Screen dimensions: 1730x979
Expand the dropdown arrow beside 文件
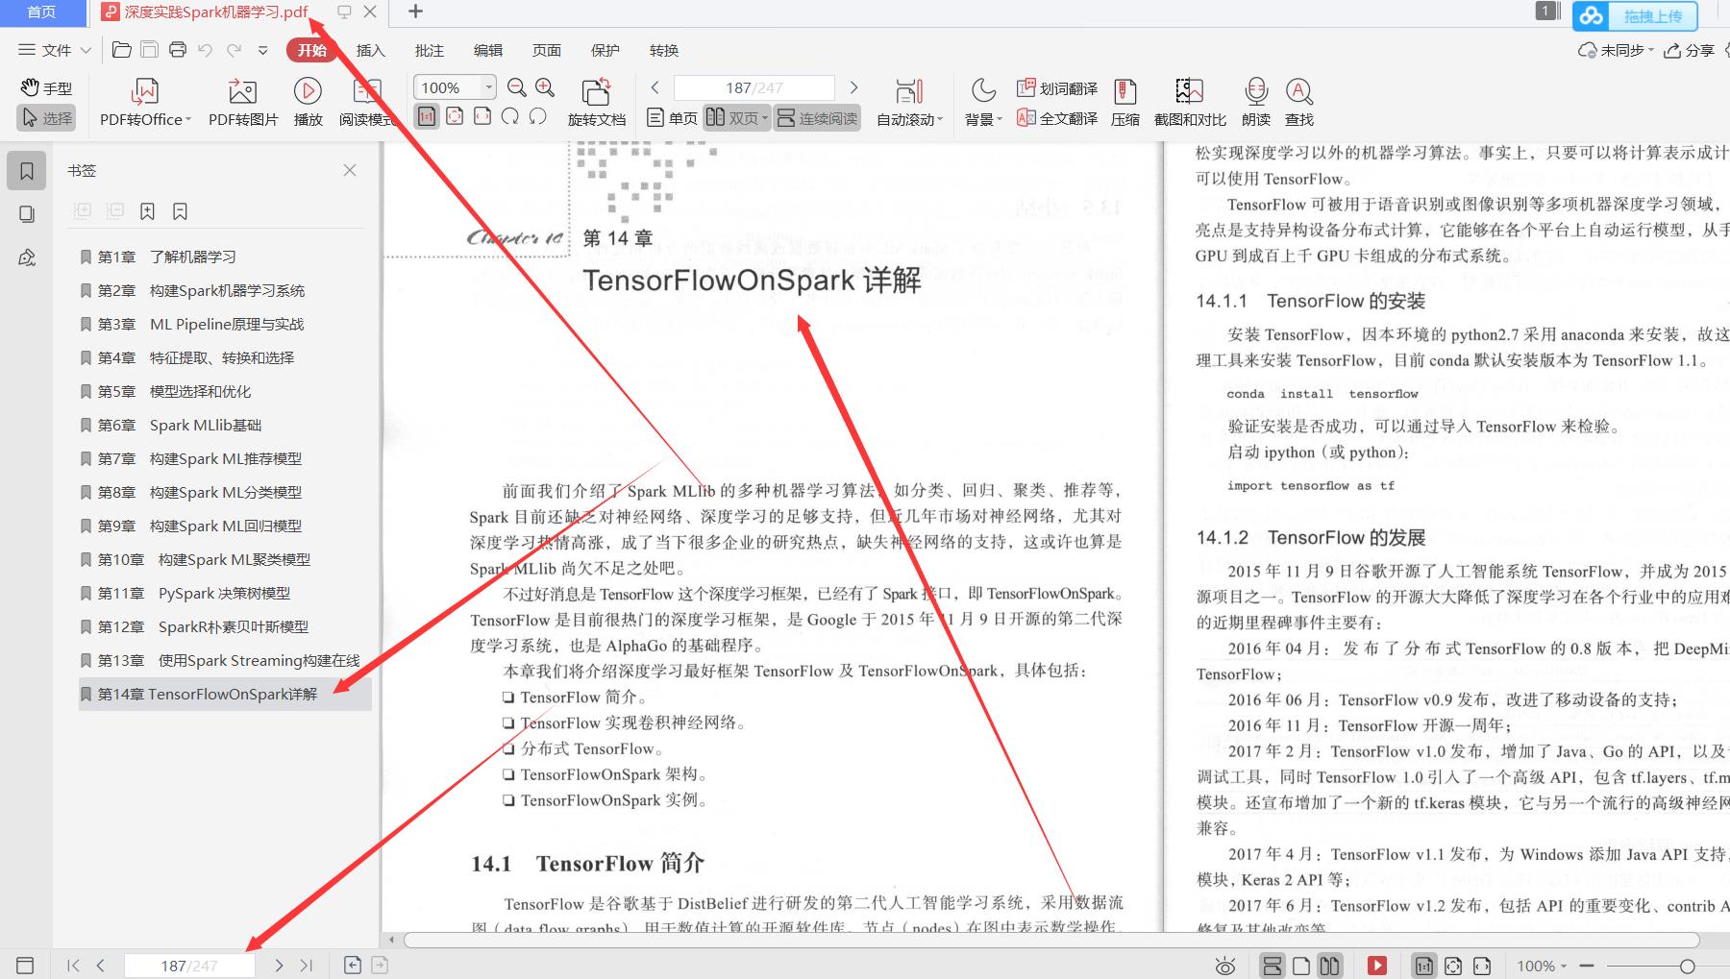(86, 50)
